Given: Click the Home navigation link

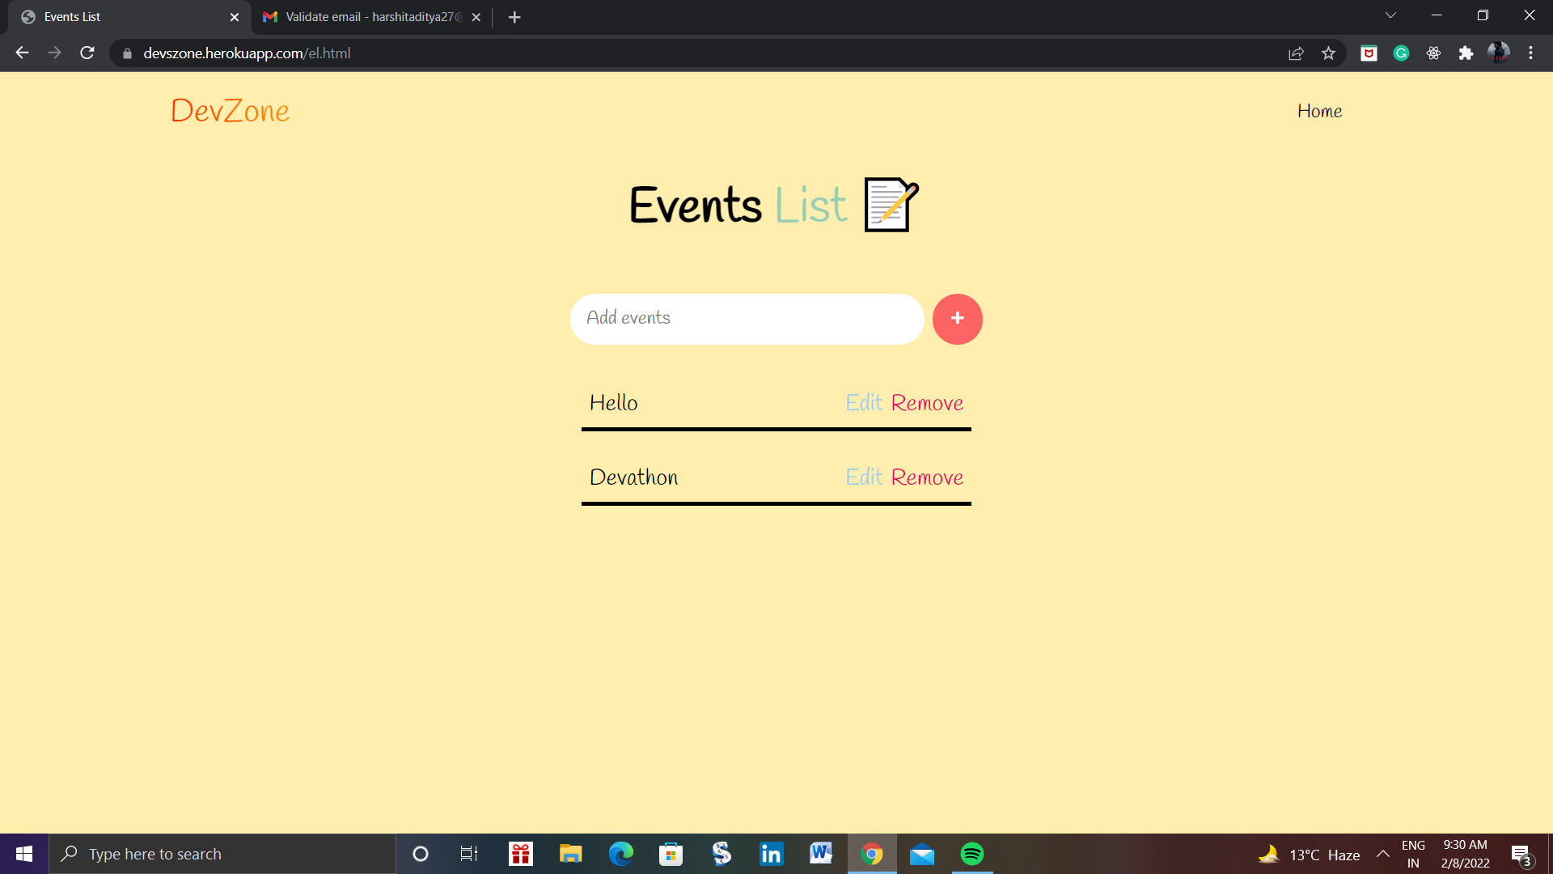Looking at the screenshot, I should tap(1319, 111).
